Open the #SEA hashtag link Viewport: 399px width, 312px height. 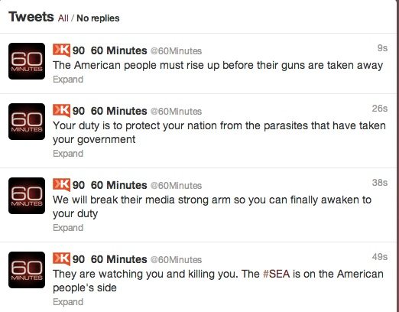click(x=276, y=274)
